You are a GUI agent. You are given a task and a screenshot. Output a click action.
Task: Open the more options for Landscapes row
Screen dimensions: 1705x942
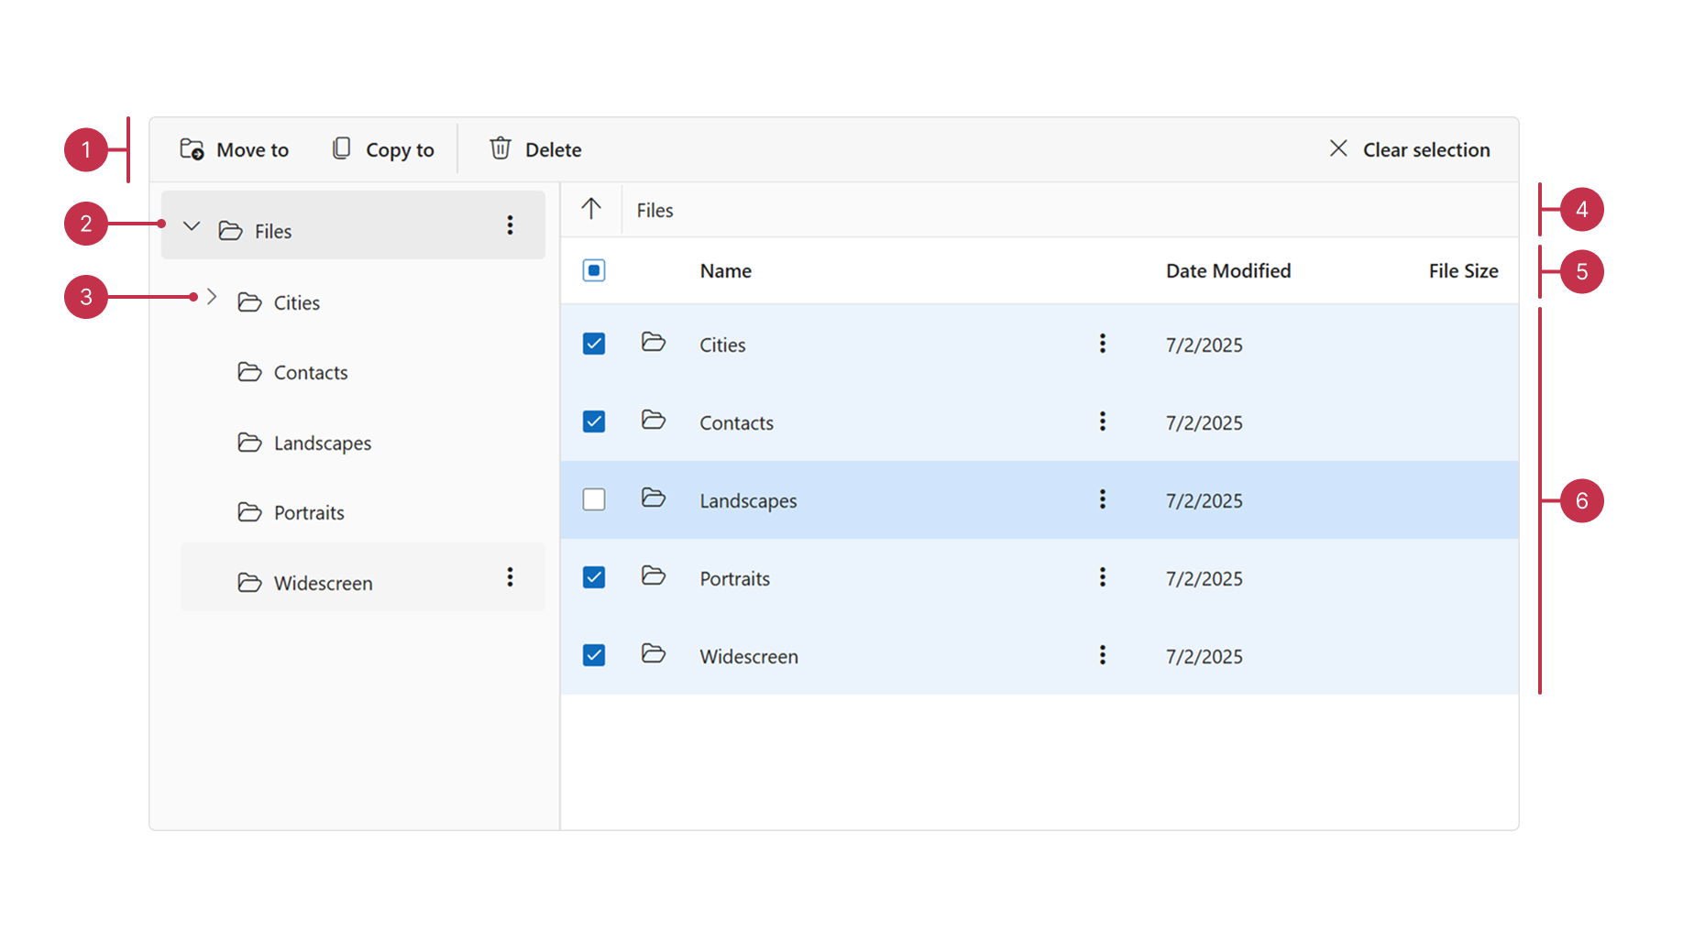pos(1102,499)
